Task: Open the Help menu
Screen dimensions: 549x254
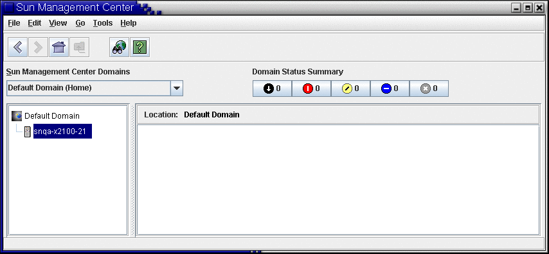Action: (x=129, y=23)
